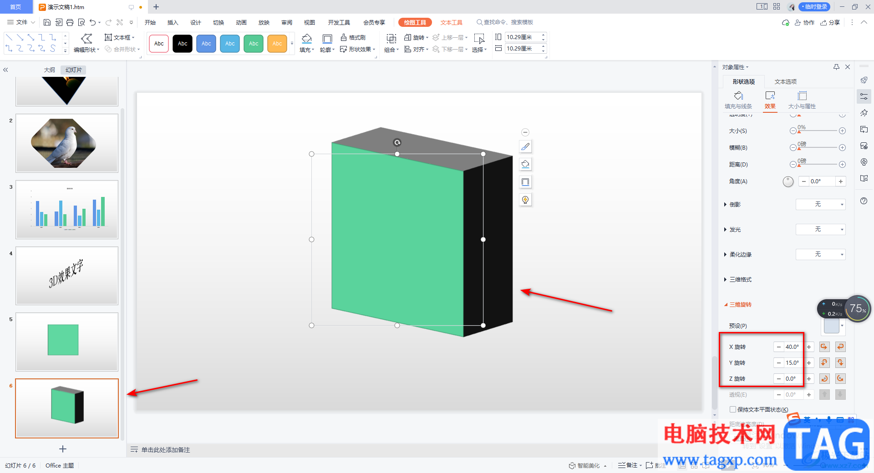
Task: Pin the Object Properties panel
Action: pyautogui.click(x=836, y=67)
